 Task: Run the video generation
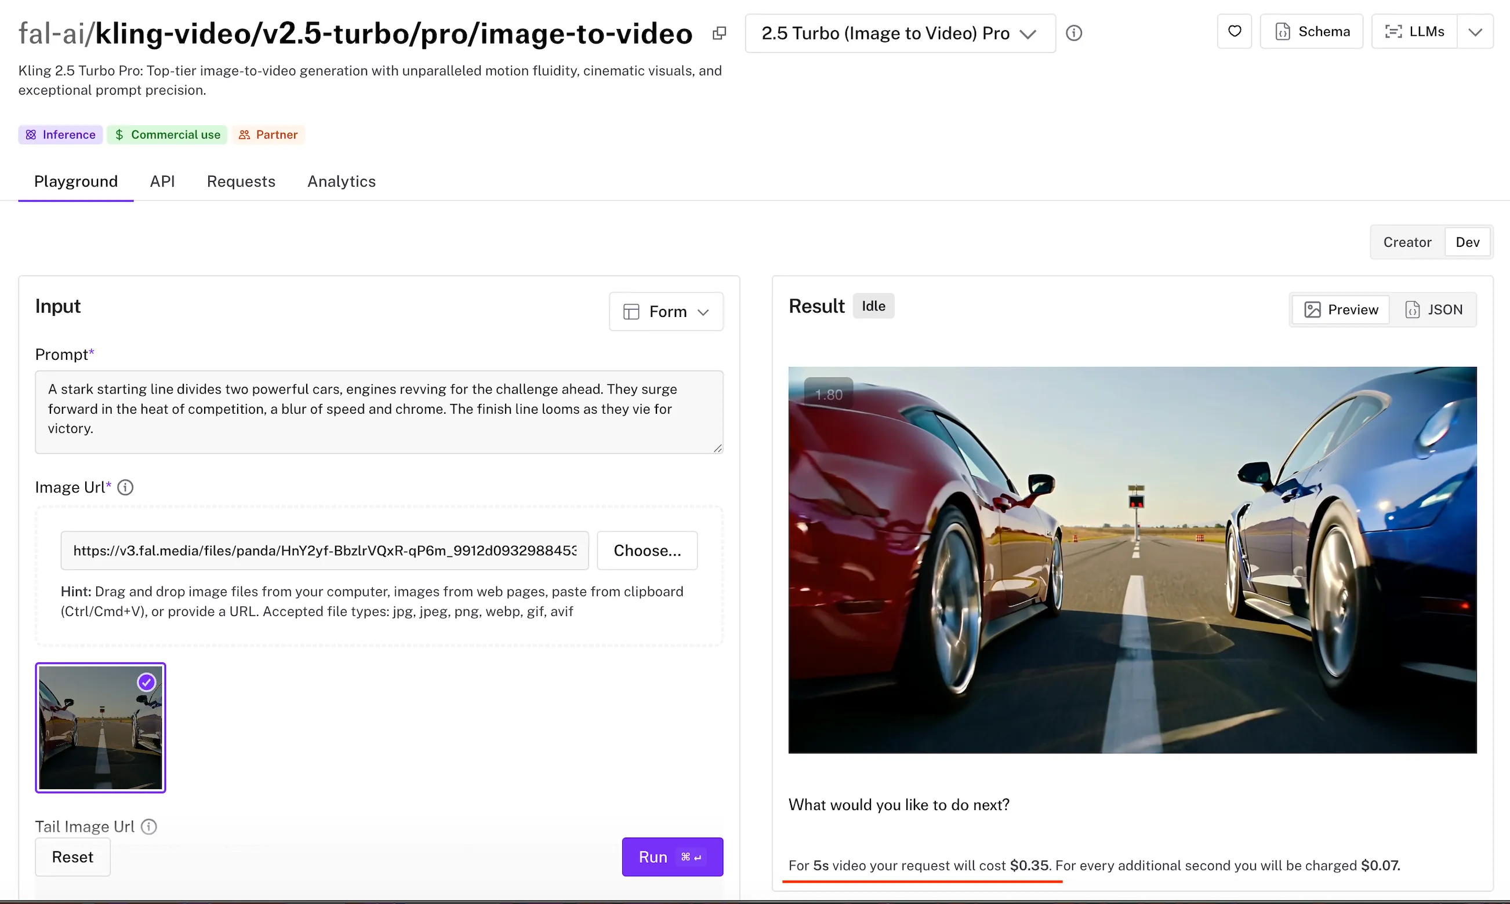coord(672,856)
